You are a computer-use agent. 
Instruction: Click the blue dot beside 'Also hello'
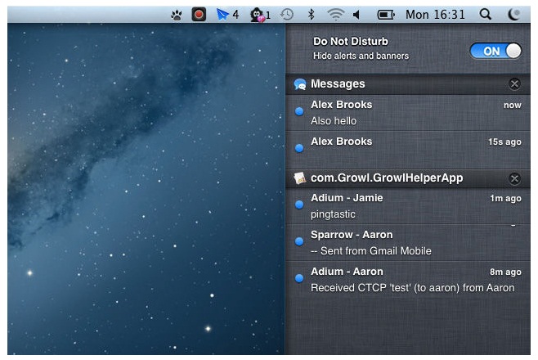[x=299, y=111]
